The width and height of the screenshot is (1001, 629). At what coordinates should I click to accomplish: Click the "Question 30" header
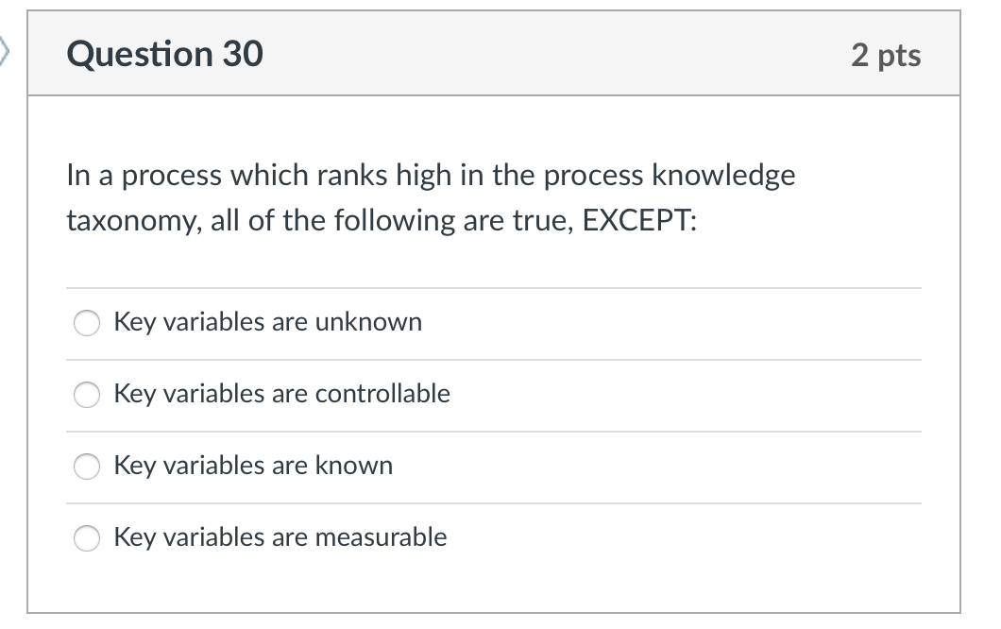[163, 54]
